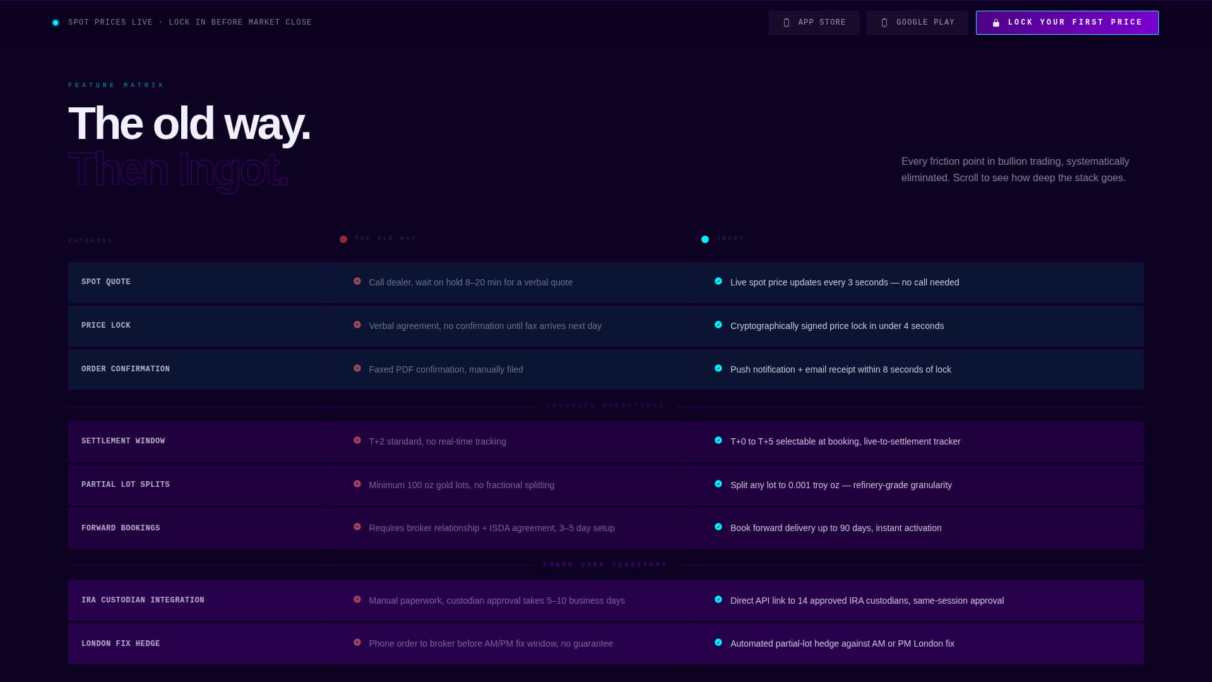1212x682 pixels.
Task: Click cyan check icon in Forward Bookings row
Action: click(x=718, y=527)
